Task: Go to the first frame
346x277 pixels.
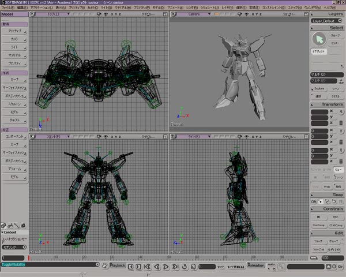Action: point(147,267)
